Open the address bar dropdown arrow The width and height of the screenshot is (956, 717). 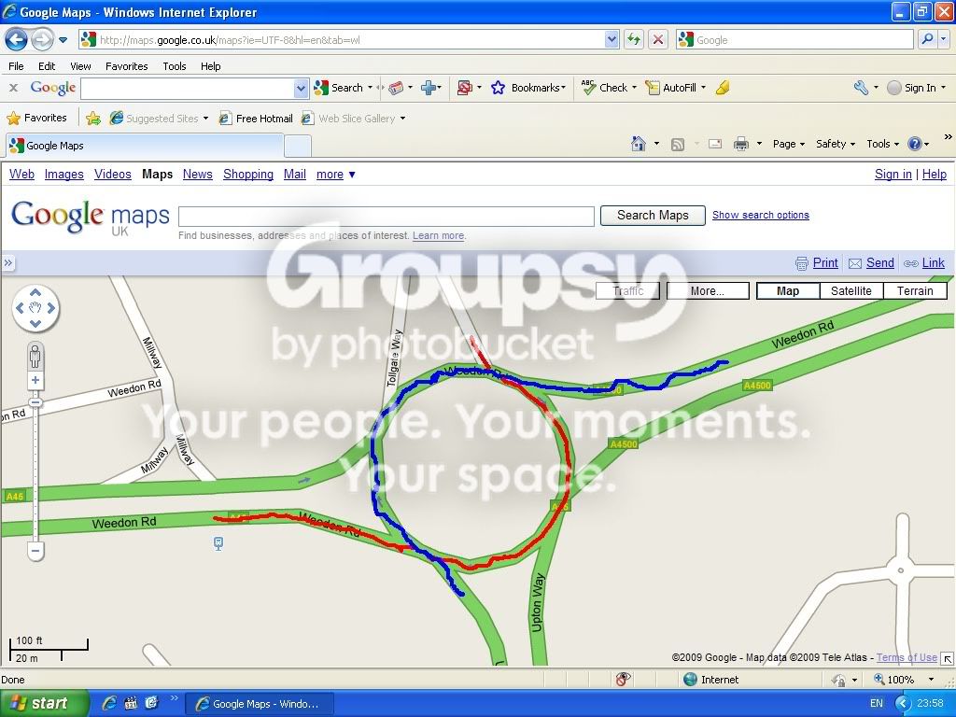(x=612, y=39)
